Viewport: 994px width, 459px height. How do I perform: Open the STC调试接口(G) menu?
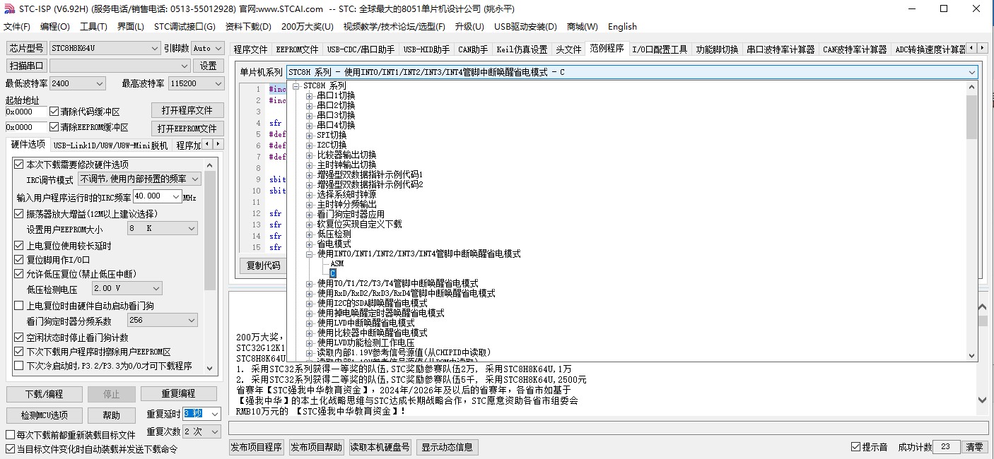pos(185,27)
